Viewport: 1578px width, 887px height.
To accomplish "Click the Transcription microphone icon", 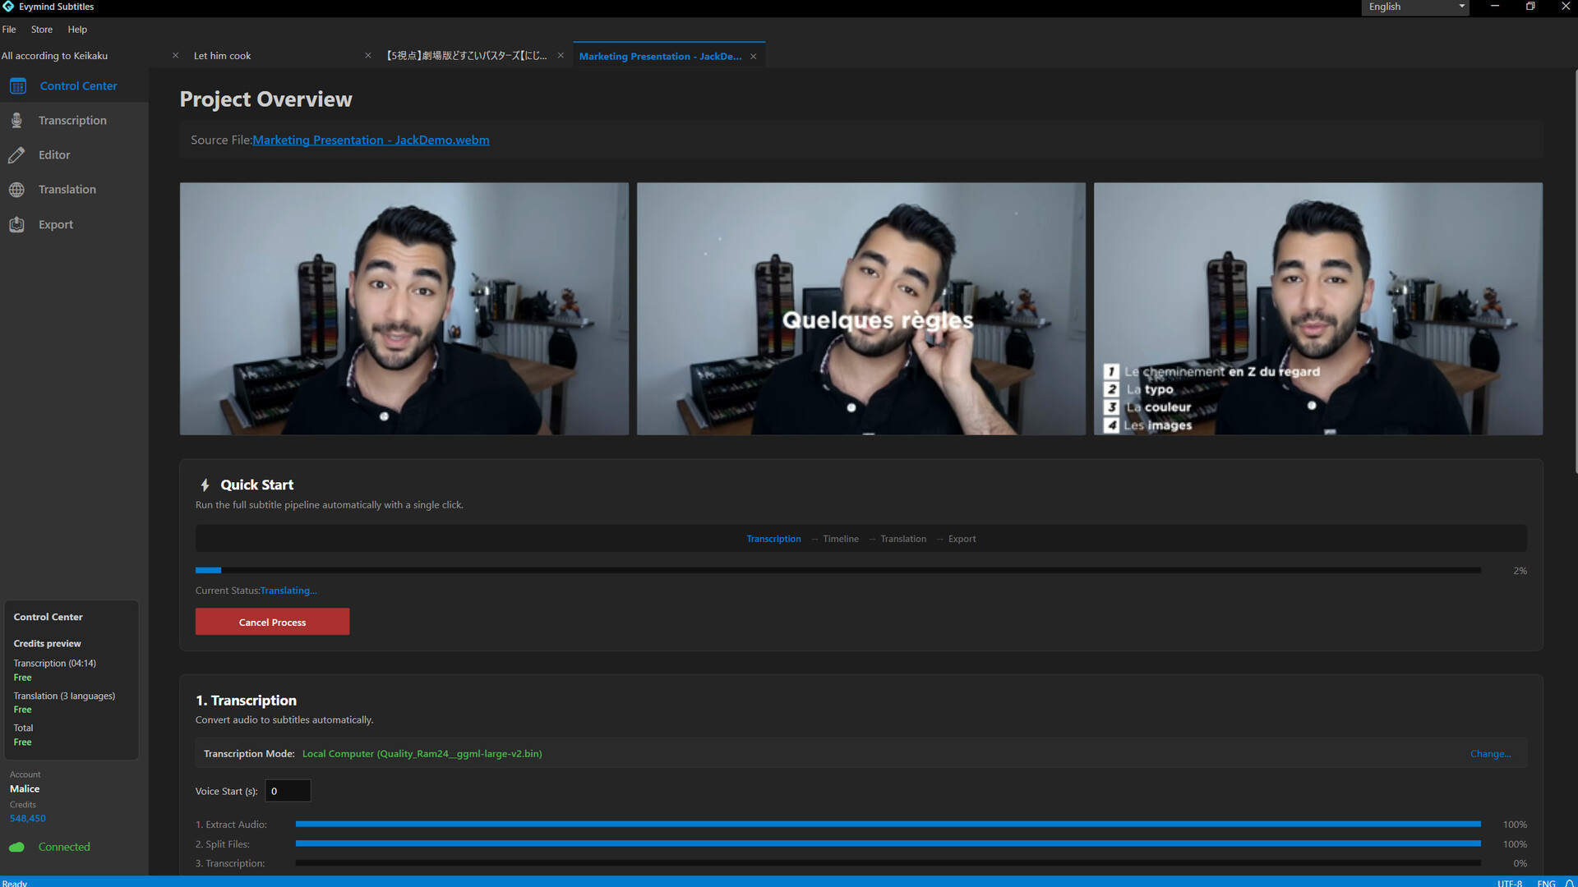I will (16, 121).
